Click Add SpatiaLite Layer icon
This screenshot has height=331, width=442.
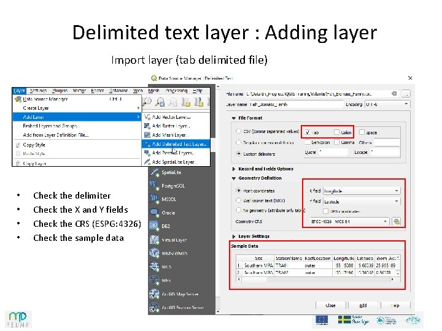click(147, 162)
